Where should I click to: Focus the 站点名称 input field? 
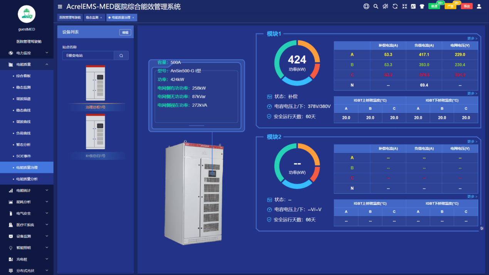coord(88,55)
